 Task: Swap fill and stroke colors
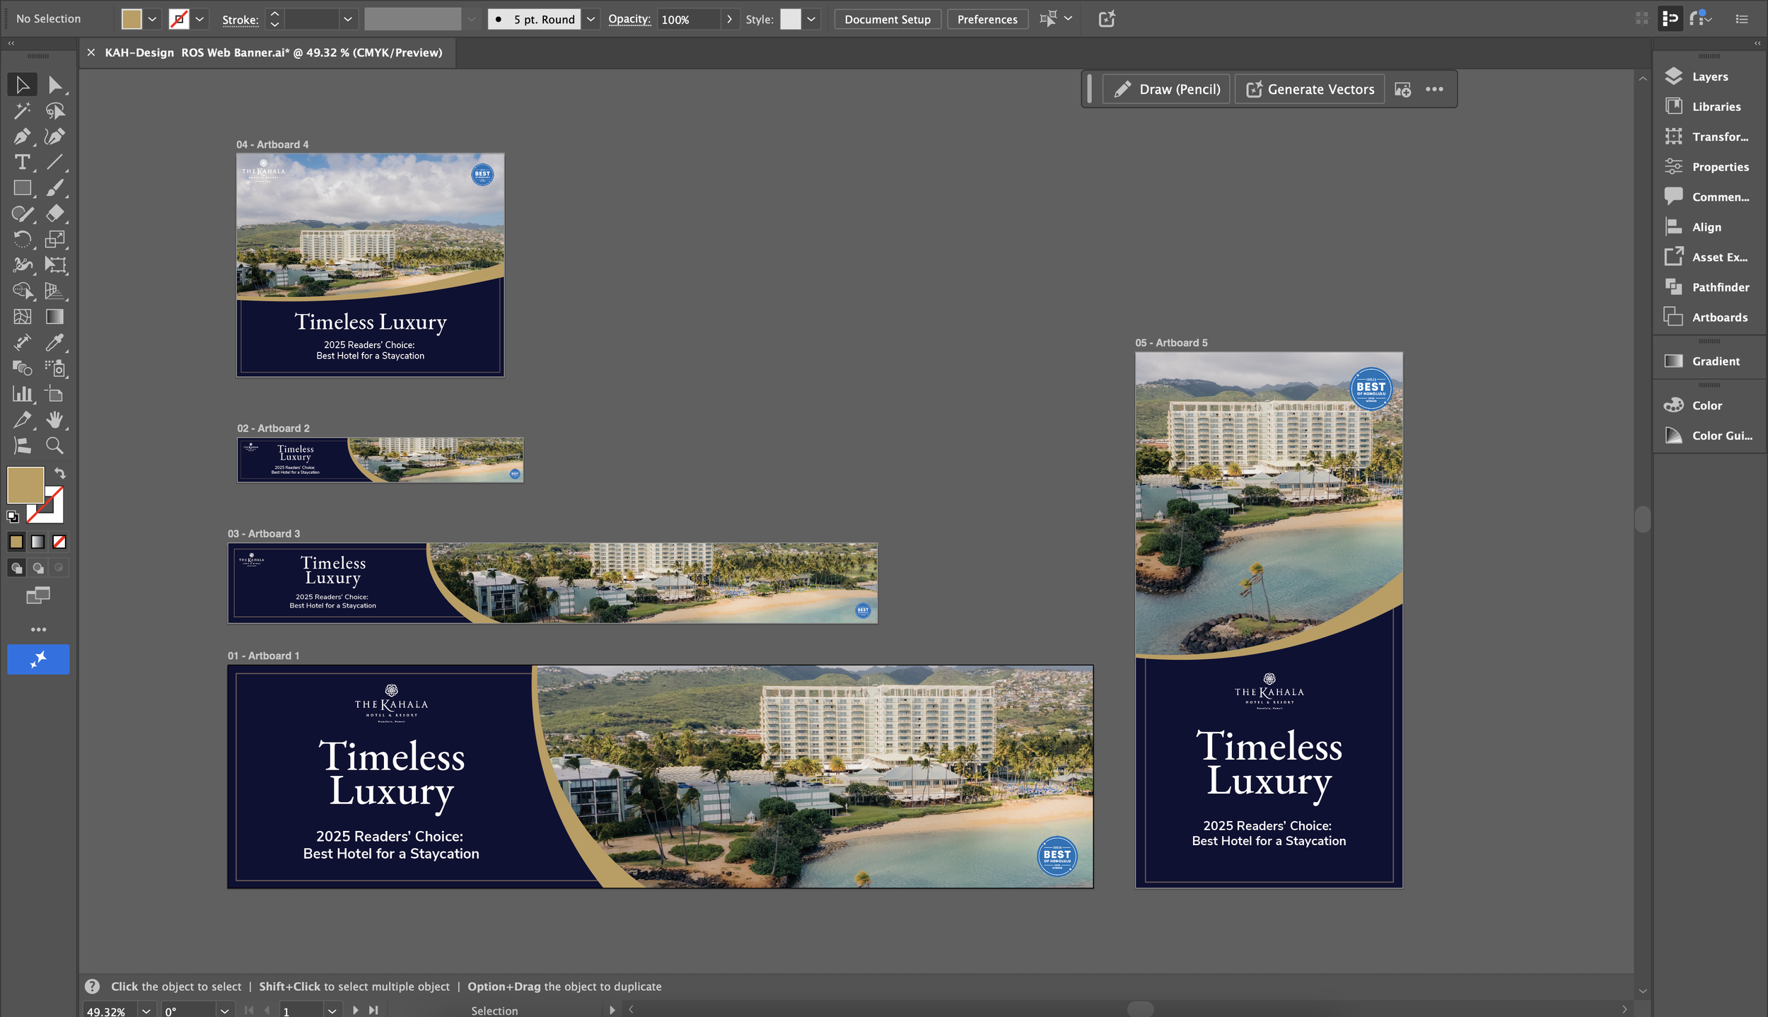(x=60, y=473)
